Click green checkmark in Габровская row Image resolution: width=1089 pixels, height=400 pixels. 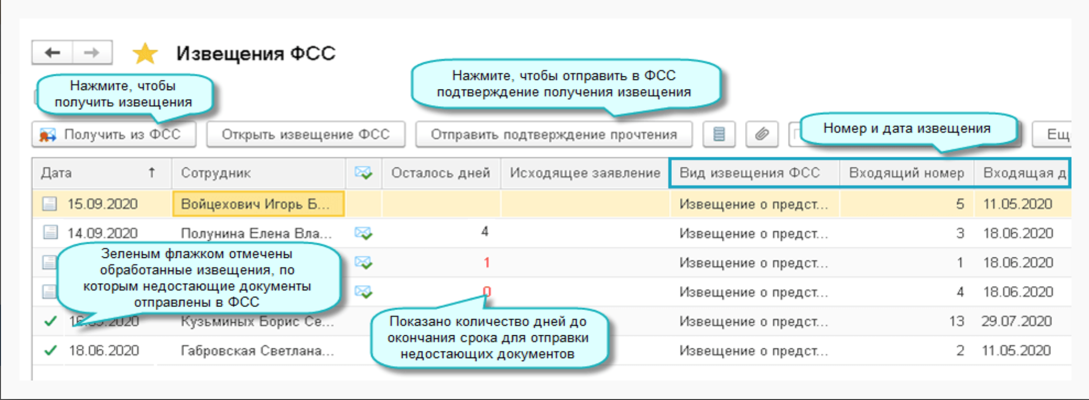click(x=51, y=350)
